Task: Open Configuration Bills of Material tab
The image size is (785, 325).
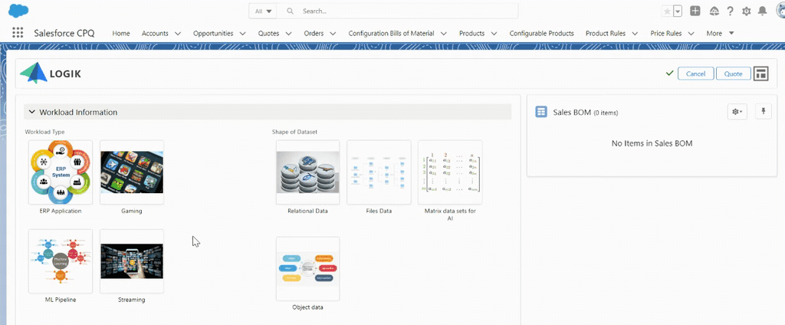Action: [392, 34]
